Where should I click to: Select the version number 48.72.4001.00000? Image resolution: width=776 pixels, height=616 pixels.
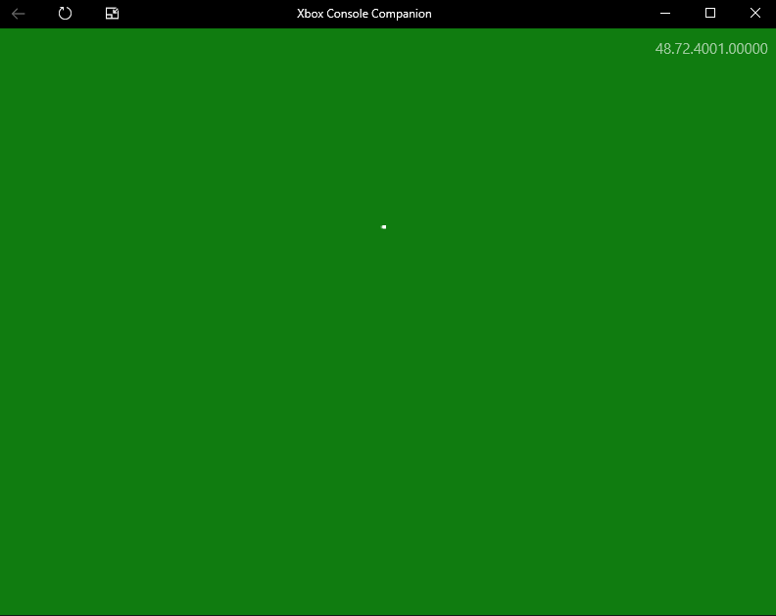coord(711,49)
